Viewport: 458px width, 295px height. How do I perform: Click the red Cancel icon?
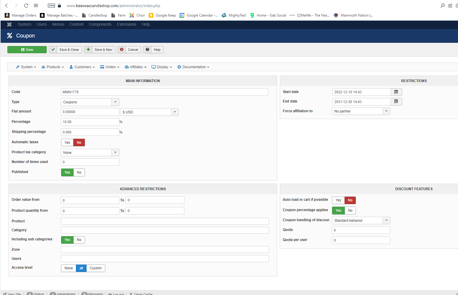coord(121,50)
